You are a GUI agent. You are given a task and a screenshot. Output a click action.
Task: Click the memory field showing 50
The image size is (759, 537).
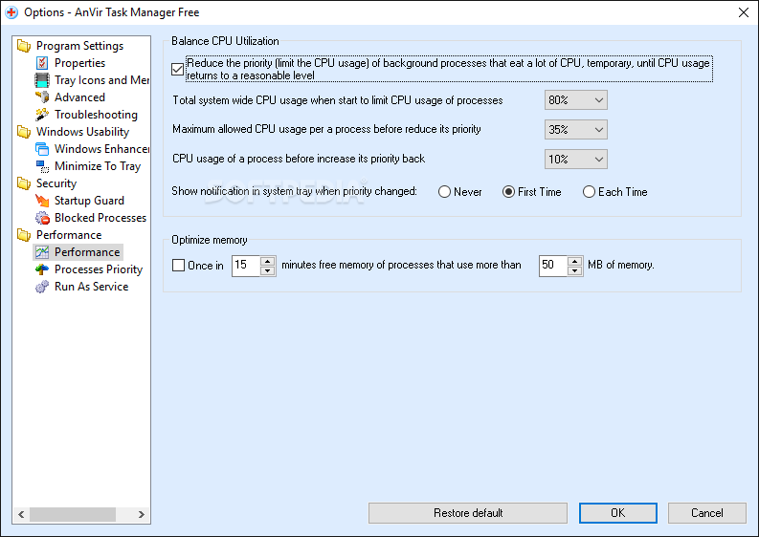click(553, 266)
